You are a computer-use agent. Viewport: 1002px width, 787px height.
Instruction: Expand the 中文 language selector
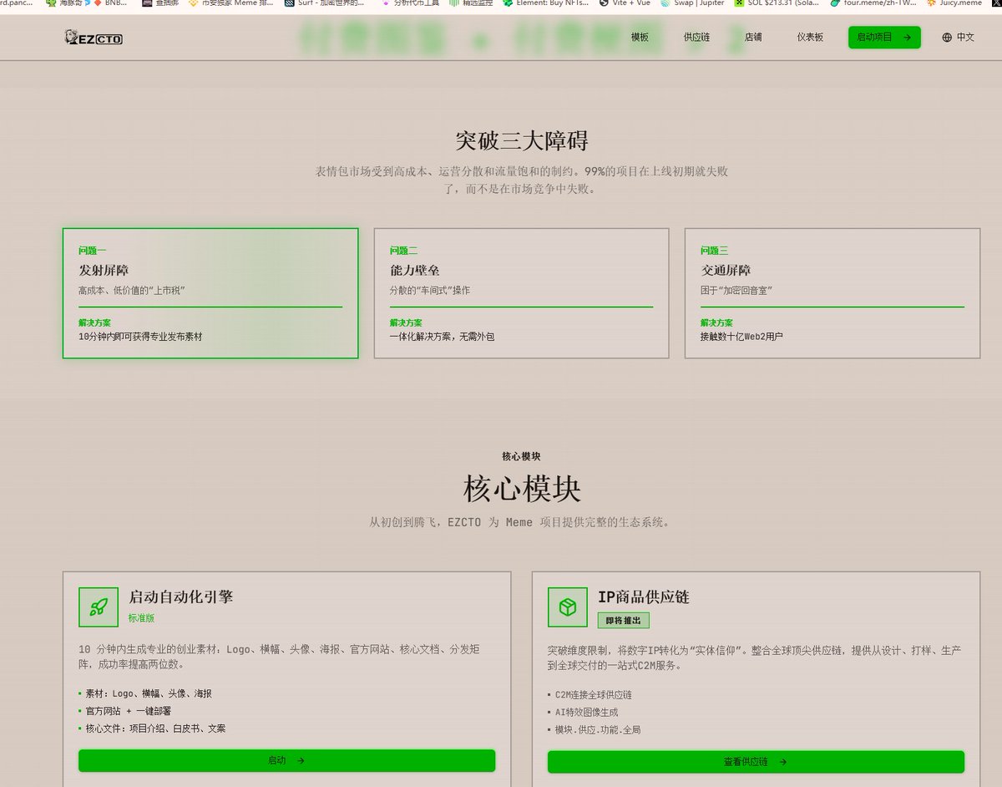coord(964,38)
